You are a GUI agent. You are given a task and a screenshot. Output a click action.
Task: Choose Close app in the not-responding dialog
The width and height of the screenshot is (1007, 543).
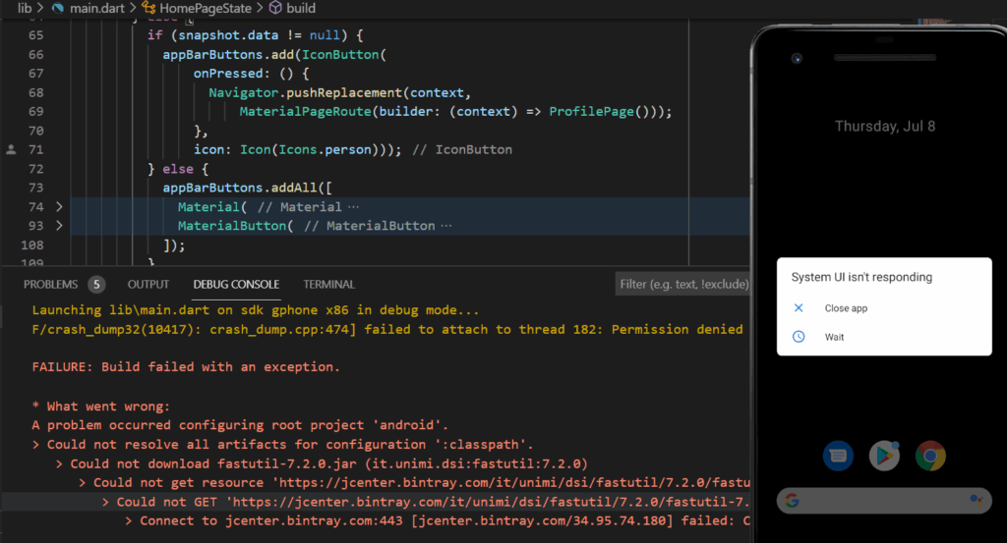pos(845,308)
